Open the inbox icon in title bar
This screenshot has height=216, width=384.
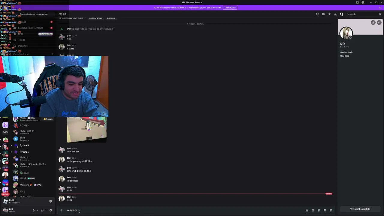point(357,2)
